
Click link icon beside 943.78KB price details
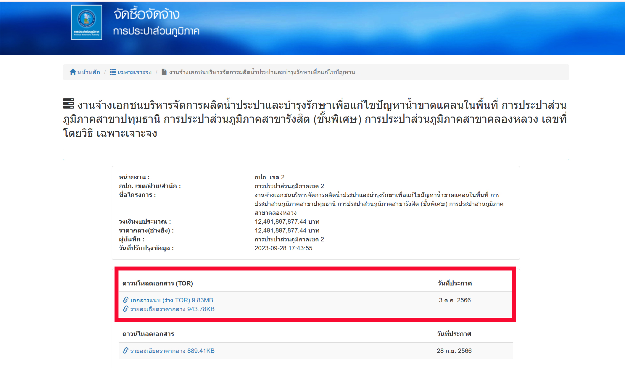pyautogui.click(x=125, y=309)
